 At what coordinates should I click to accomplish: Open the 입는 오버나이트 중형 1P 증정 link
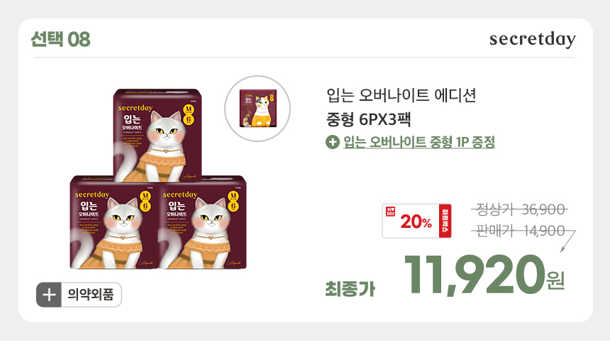point(419,142)
